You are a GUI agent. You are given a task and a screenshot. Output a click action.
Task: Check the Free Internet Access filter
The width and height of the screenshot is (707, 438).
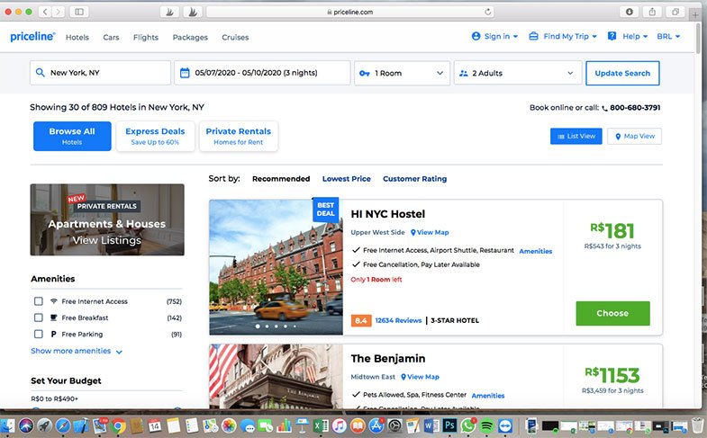point(39,301)
